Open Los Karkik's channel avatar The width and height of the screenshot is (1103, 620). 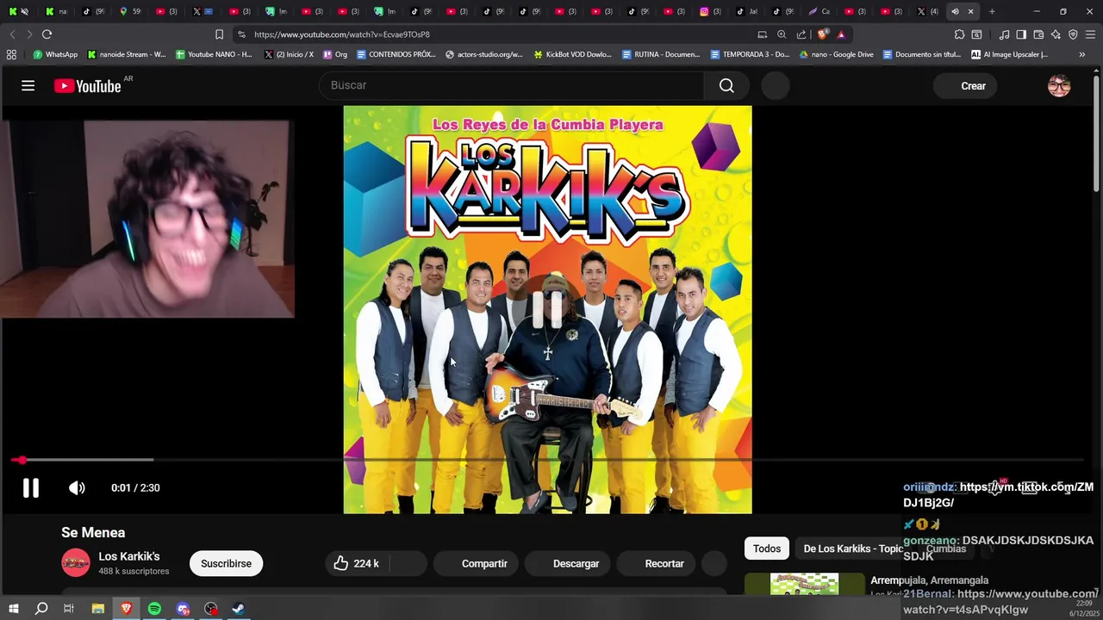coord(76,563)
